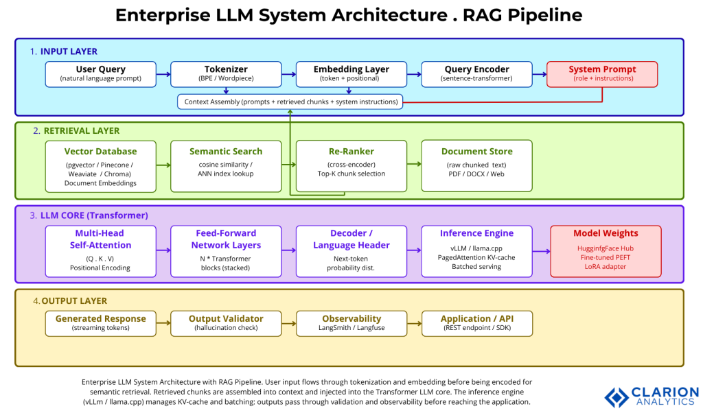Viewport: 703px width, 413px height.
Task: Select the Output Validator block
Action: pyautogui.click(x=226, y=323)
